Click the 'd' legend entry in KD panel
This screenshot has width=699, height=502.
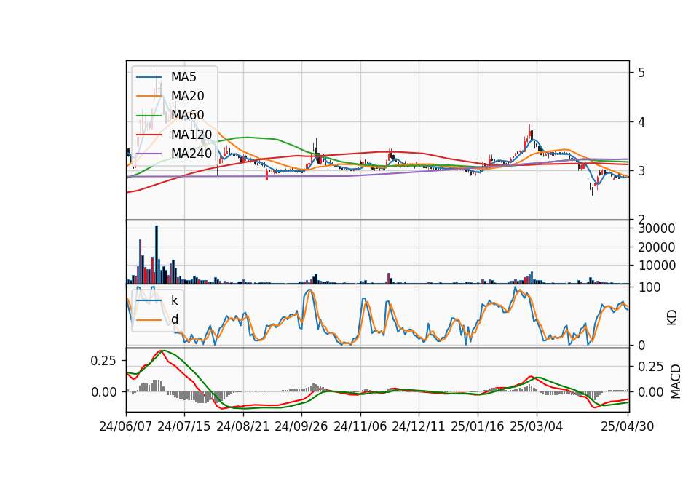(175, 319)
